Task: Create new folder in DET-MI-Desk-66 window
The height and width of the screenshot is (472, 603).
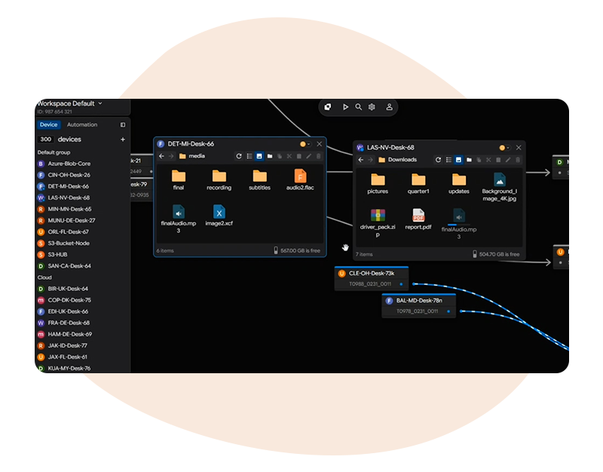Action: [x=269, y=156]
